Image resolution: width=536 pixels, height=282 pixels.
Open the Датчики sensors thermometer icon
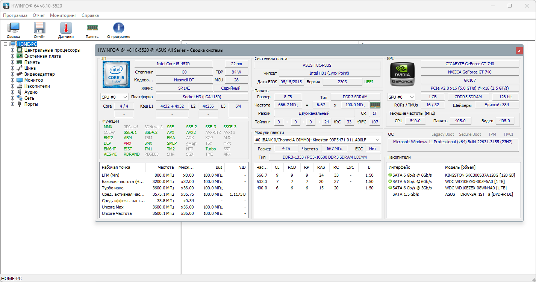(66, 30)
